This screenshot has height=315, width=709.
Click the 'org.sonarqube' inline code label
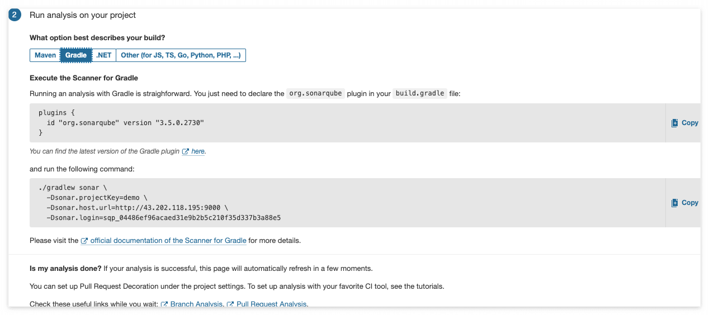pyautogui.click(x=315, y=93)
